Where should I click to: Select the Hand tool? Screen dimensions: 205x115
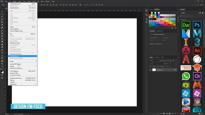click(2, 61)
